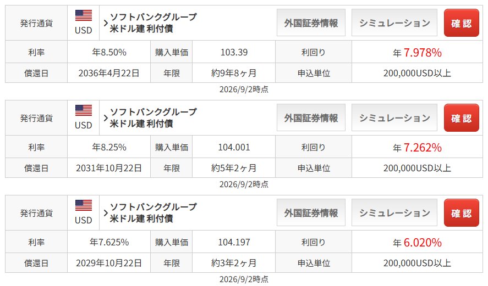Click the US flag icon of the 7.625% bond

pos(84,205)
